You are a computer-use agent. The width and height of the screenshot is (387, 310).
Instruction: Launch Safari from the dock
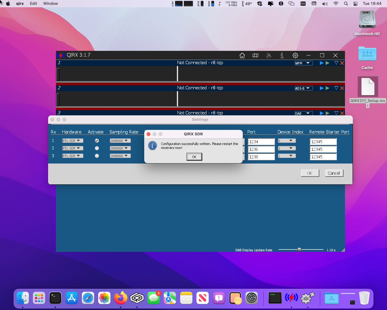tap(88, 298)
